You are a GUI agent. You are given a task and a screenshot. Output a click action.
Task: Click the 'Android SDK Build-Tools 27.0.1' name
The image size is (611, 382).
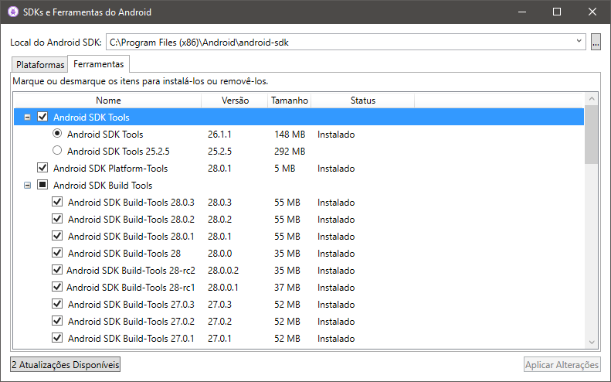pos(131,338)
